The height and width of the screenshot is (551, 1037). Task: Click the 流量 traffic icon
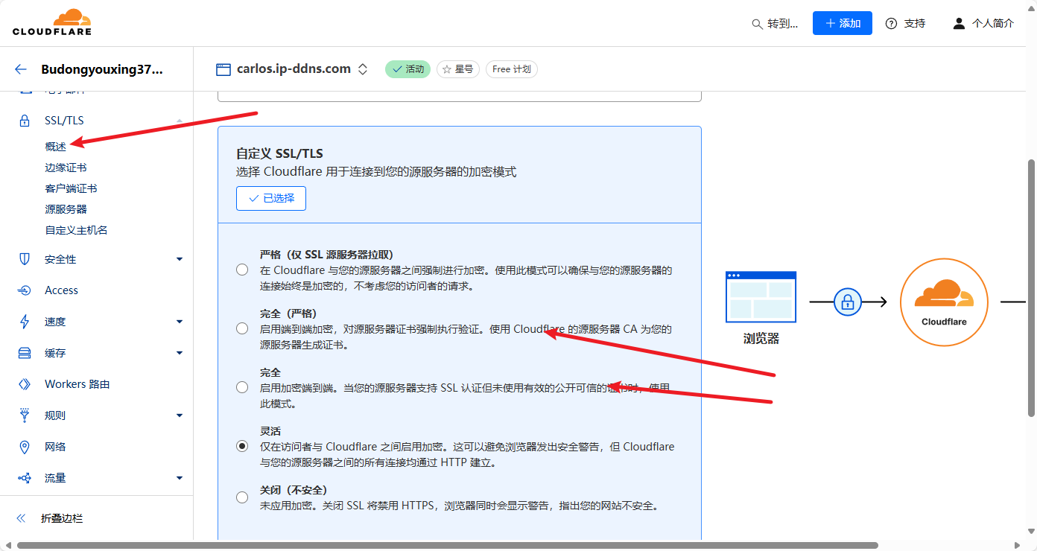tap(25, 478)
